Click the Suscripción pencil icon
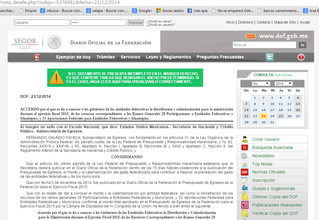The image size is (319, 220). pyautogui.click(x=244, y=180)
